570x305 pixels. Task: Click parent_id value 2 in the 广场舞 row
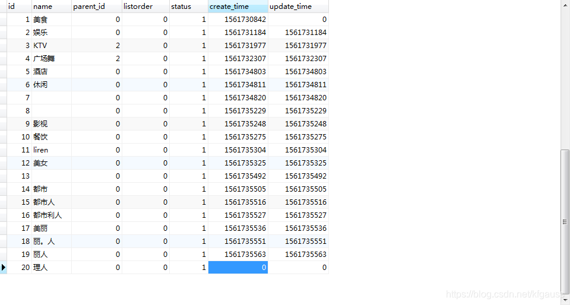pos(97,59)
